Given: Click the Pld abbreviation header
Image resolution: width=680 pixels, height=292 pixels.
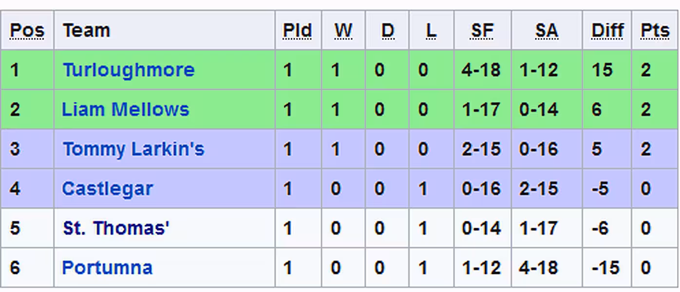Looking at the screenshot, I should pos(297,31).
